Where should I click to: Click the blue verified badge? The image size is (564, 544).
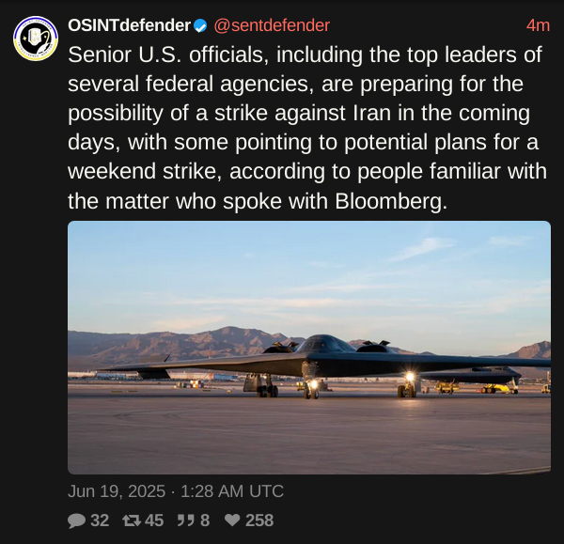tap(200, 25)
